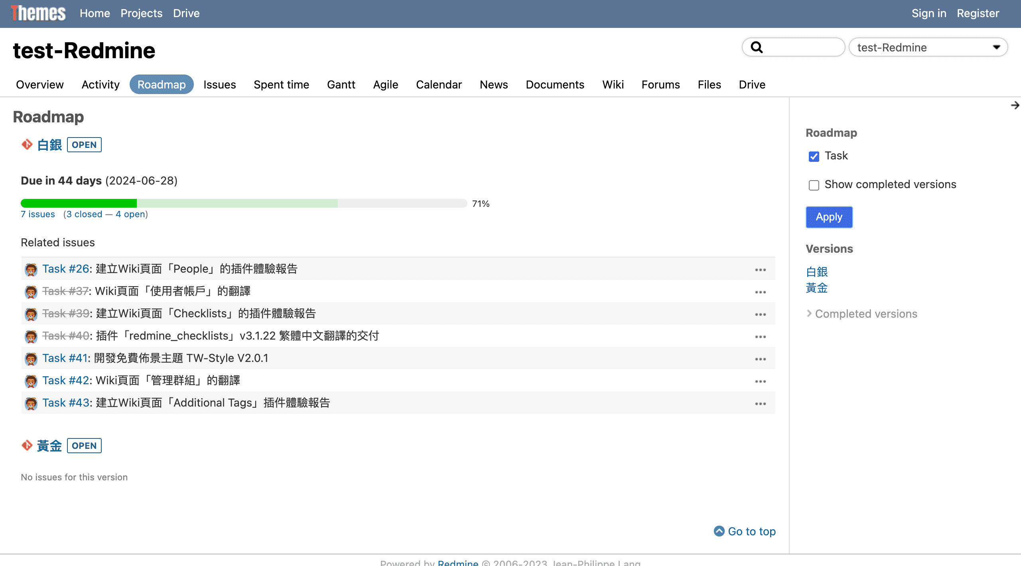
Task: Uncheck the Task tracker checkbox
Action: coord(814,157)
